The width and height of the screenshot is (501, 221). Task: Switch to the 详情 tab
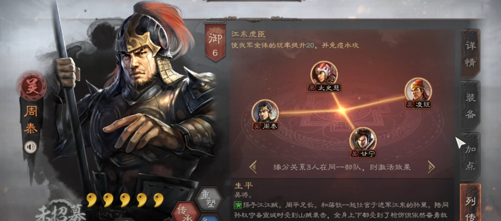[470, 53]
